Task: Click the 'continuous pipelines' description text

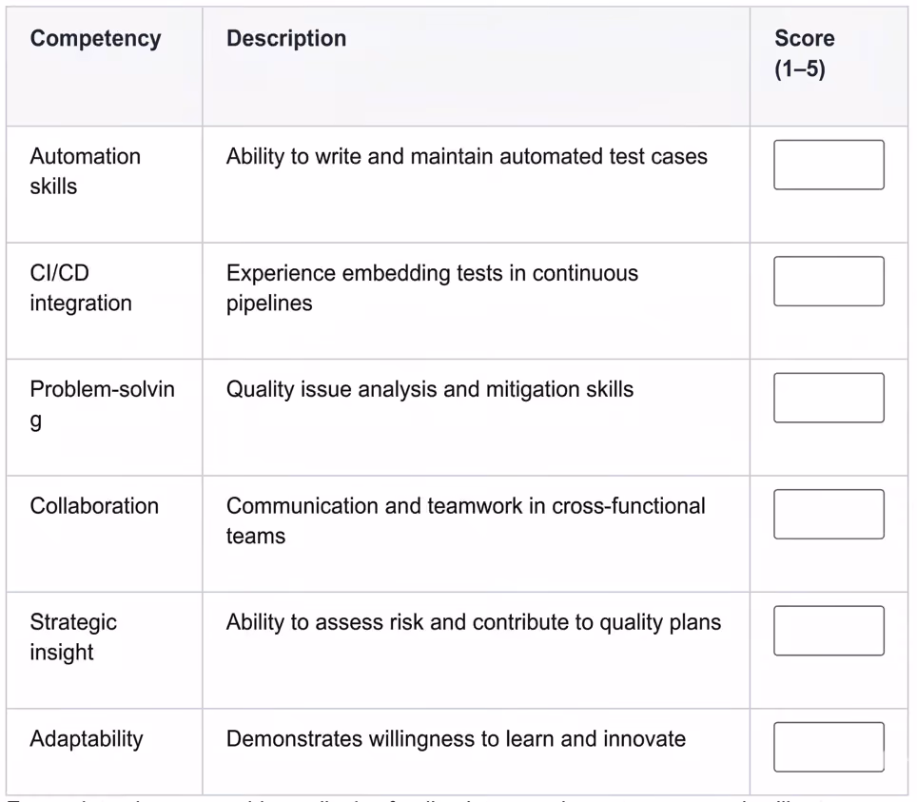Action: coord(432,288)
